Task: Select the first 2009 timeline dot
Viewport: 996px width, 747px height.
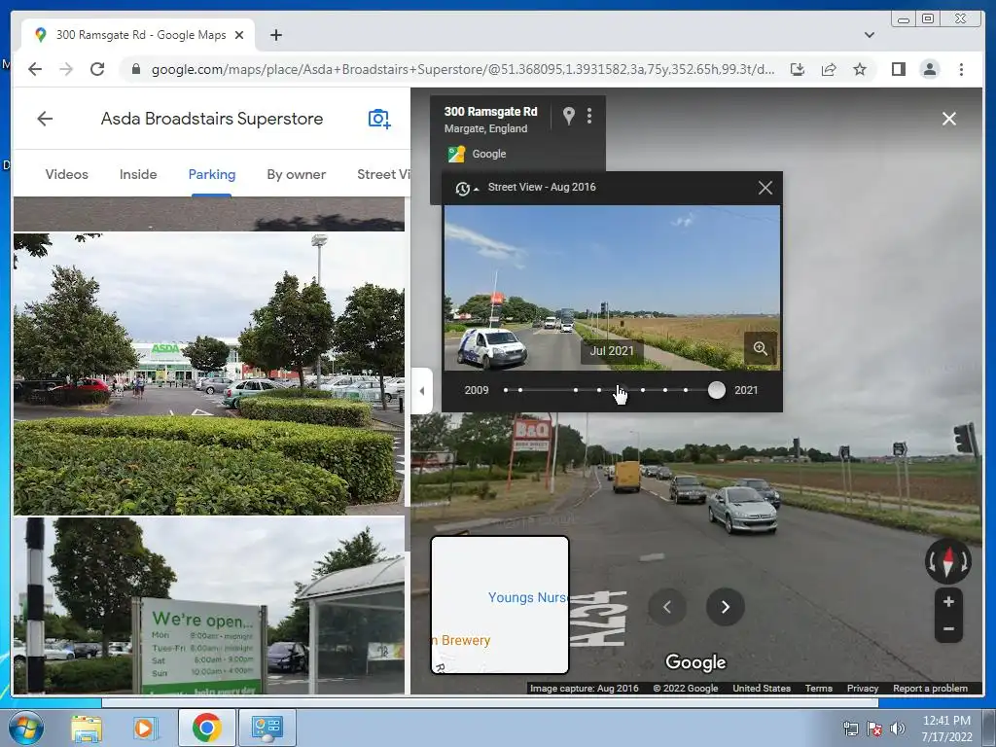Action: (506, 390)
